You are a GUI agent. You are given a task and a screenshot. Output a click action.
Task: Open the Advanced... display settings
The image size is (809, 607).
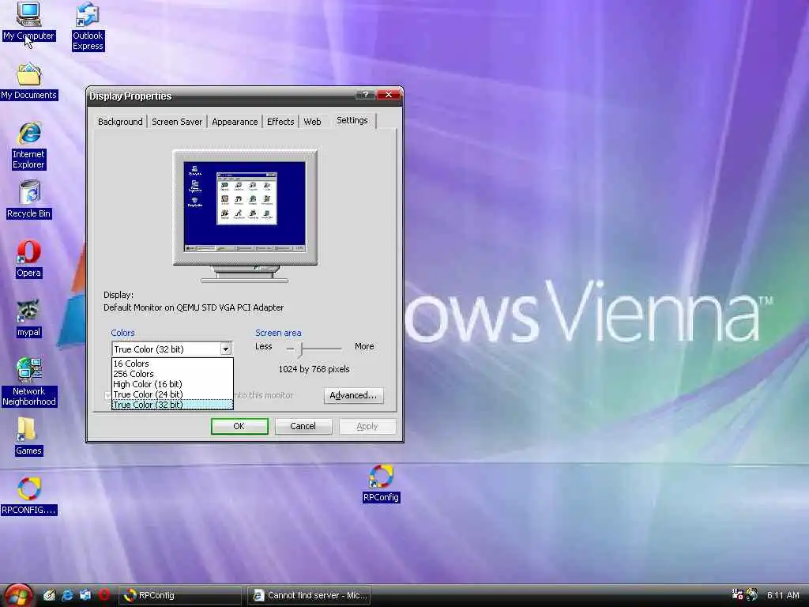click(x=353, y=396)
